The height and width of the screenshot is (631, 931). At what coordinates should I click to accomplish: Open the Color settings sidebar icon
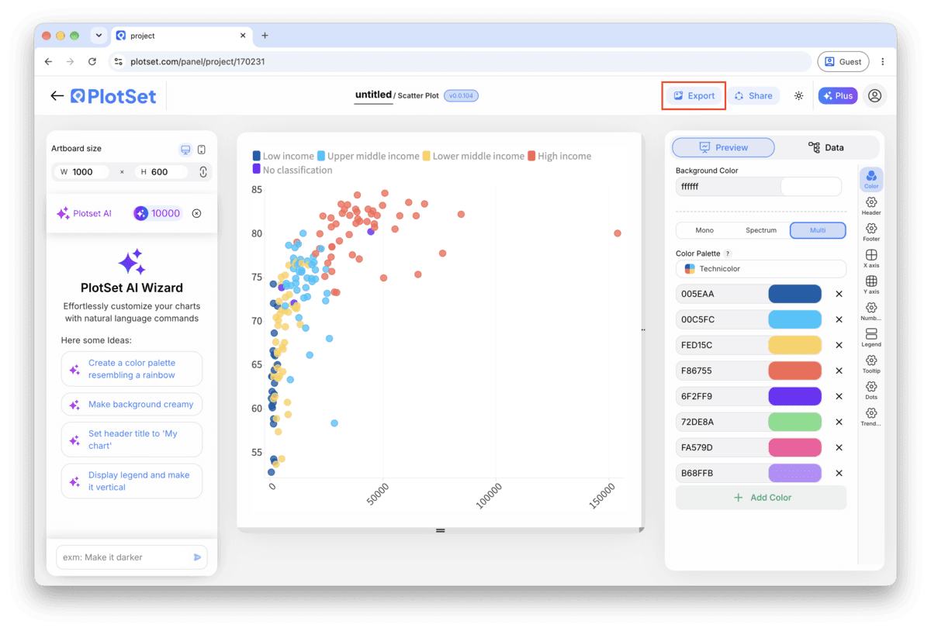871,180
